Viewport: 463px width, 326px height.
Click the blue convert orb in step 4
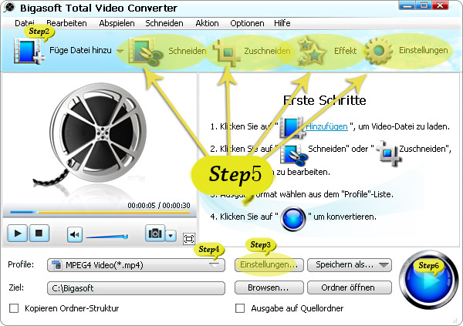point(293,219)
